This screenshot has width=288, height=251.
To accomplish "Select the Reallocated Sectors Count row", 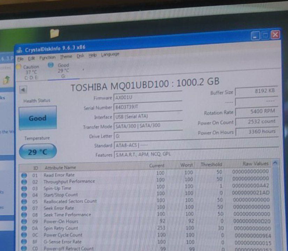I will (x=145, y=200).
